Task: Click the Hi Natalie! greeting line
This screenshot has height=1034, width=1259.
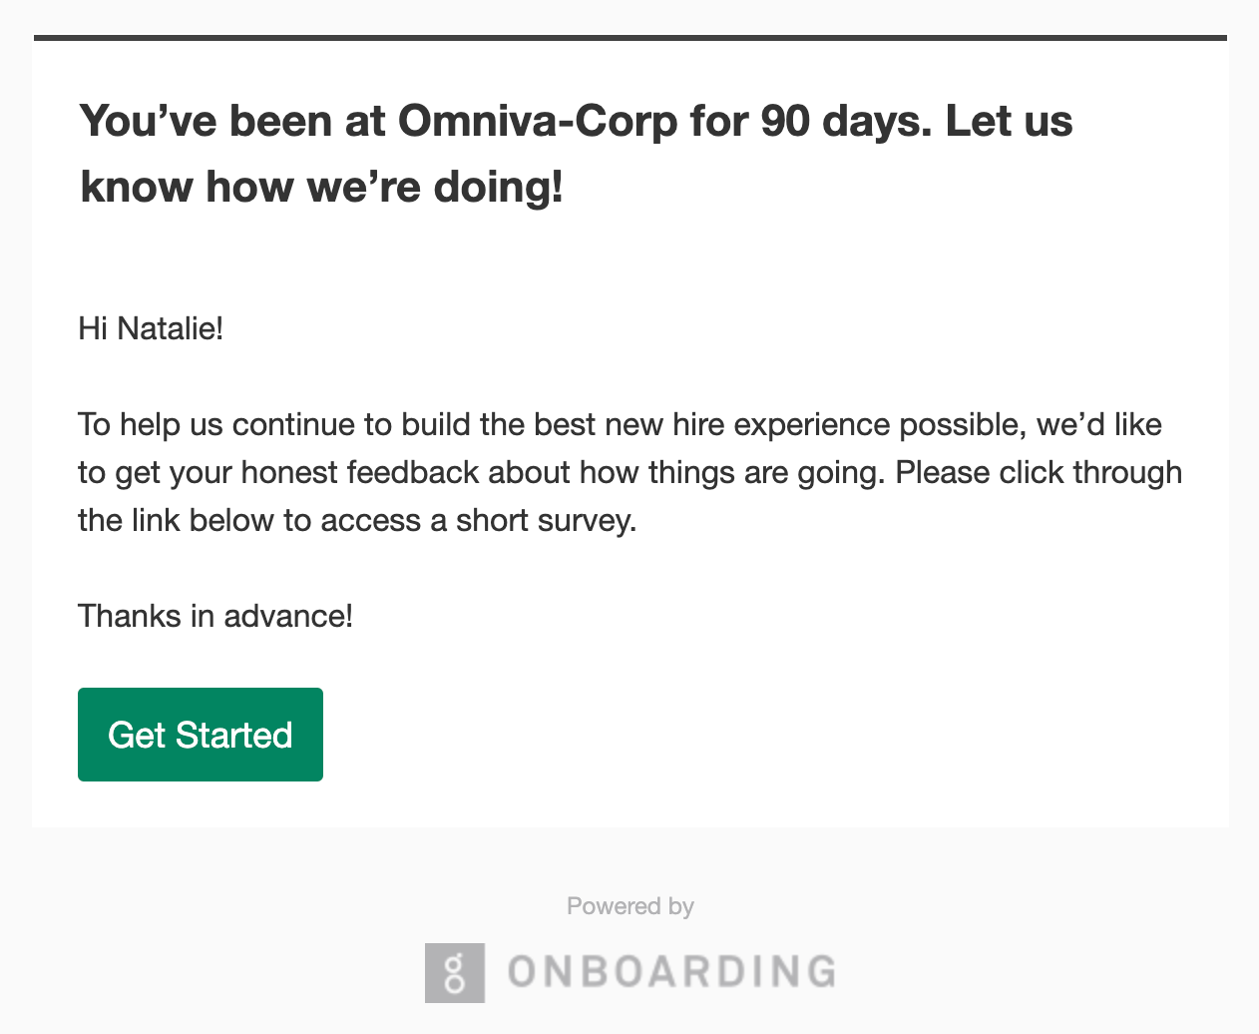Action: [151, 328]
